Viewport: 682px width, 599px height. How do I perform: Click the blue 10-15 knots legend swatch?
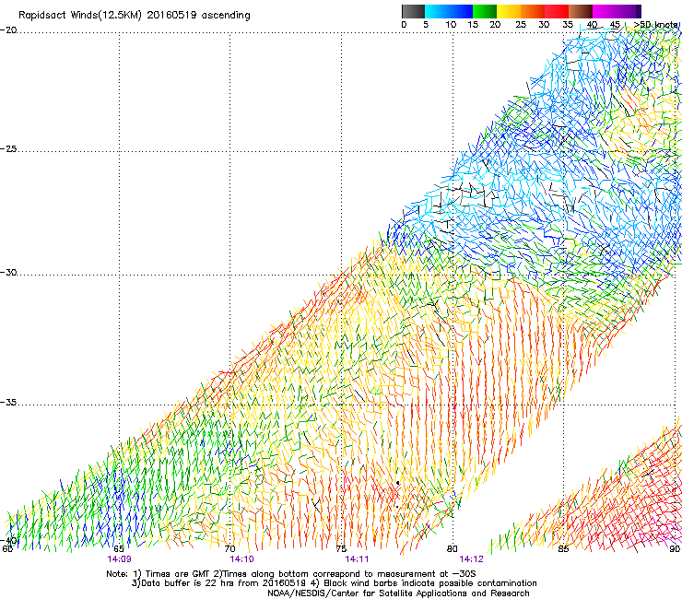[x=461, y=11]
